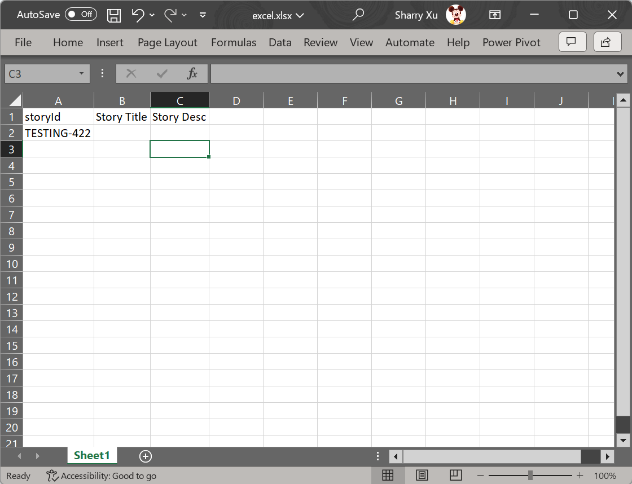
Task: Switch to the Help tab
Action: click(x=458, y=42)
